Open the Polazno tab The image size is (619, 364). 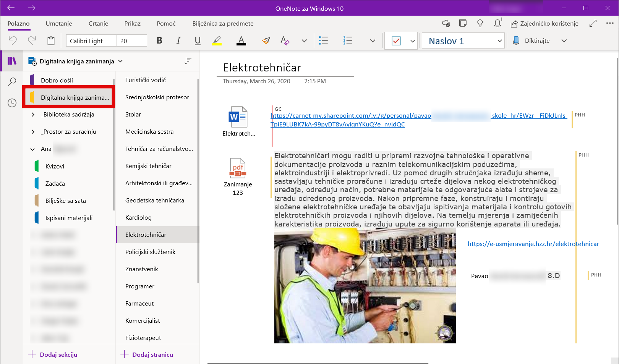click(18, 23)
